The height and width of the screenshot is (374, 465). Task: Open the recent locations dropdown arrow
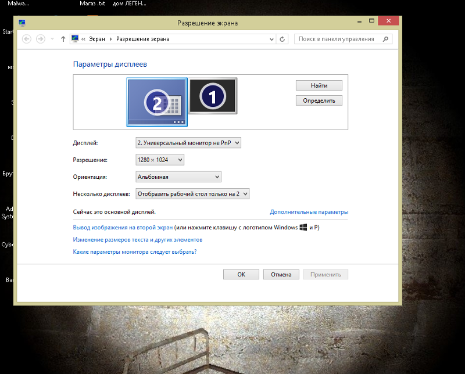click(x=52, y=39)
